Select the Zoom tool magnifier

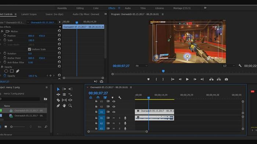(70, 106)
